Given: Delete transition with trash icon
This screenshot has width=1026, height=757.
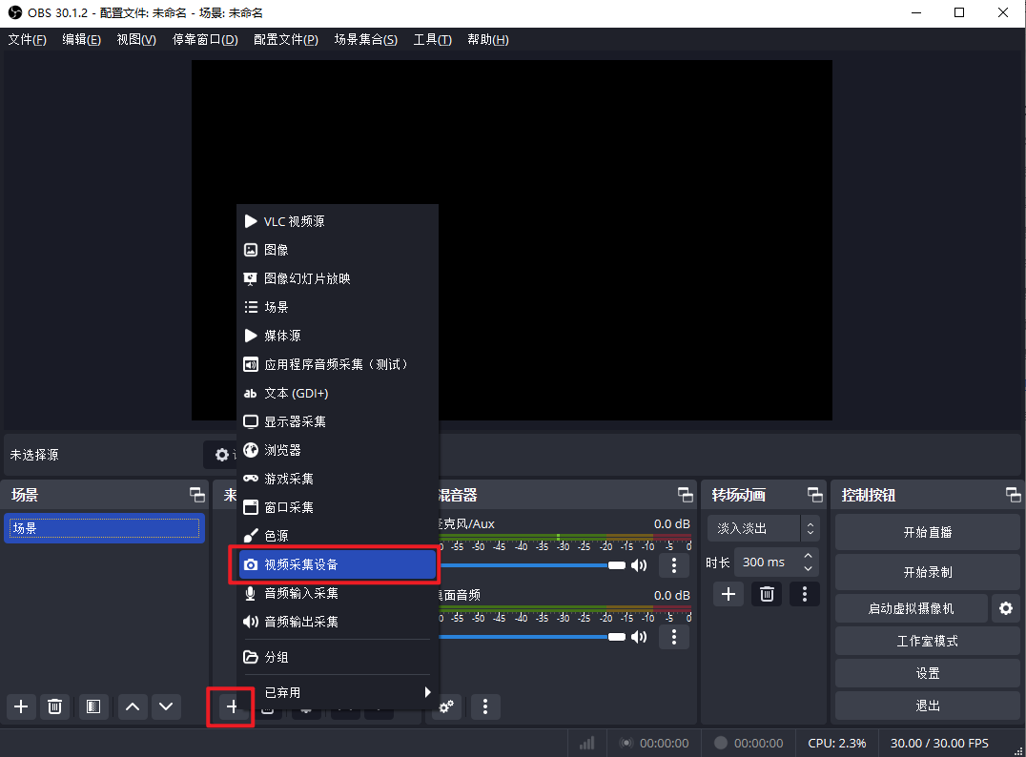Looking at the screenshot, I should [x=767, y=594].
